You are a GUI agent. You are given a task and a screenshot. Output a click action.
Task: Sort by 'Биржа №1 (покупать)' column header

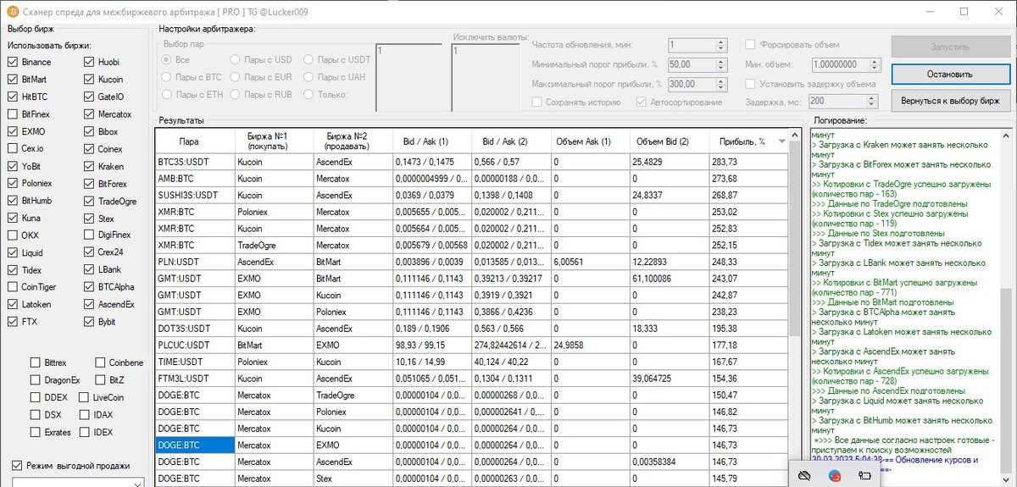pos(274,141)
